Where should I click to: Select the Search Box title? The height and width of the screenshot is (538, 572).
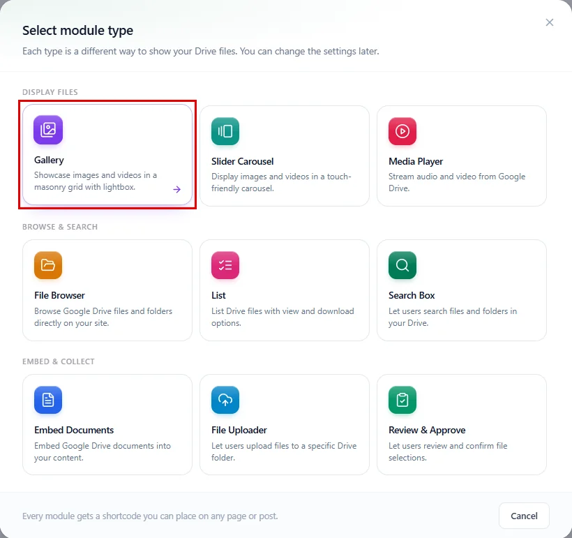tap(412, 295)
